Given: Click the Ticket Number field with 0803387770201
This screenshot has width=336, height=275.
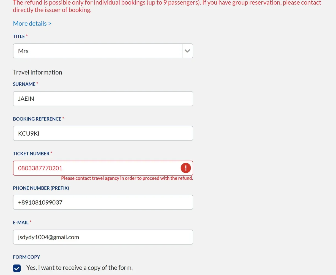Looking at the screenshot, I should [x=96, y=168].
